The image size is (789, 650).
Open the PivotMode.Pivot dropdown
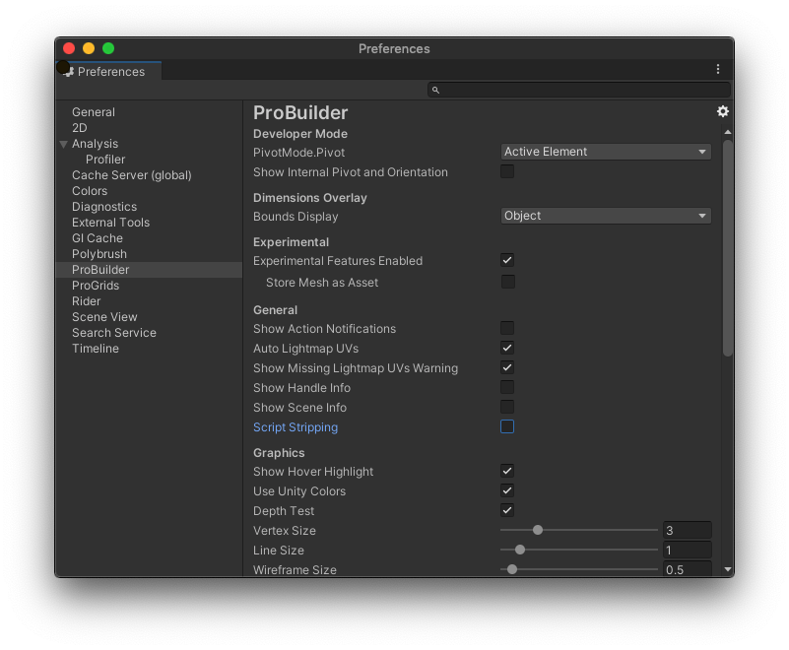click(606, 152)
